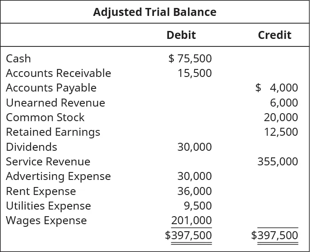Select the Debit column header
310x252 pixels.
click(x=181, y=35)
